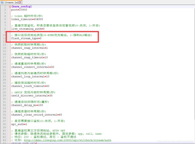Click the comment '; 快照抓取时钟周期(分)'
The width and height of the screenshot is (195, 144).
[28, 44]
